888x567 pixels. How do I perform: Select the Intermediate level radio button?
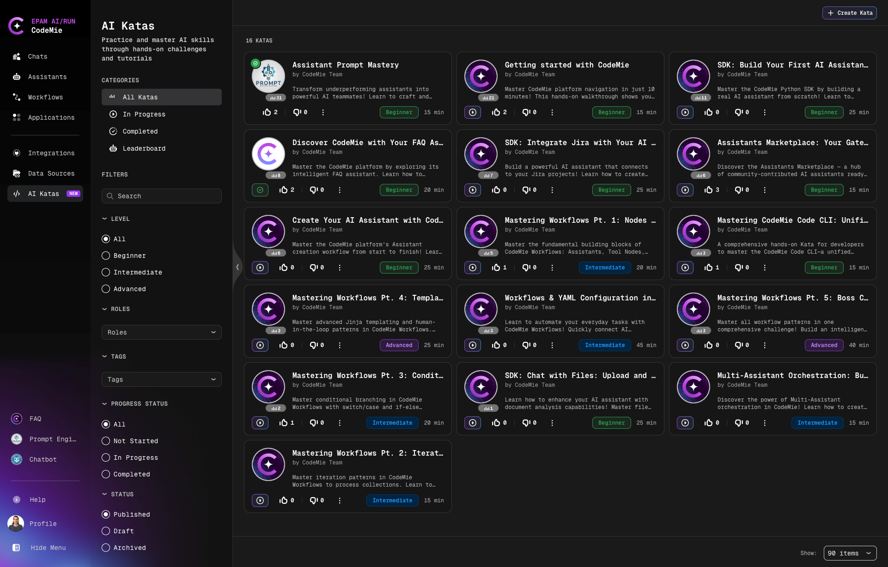106,272
